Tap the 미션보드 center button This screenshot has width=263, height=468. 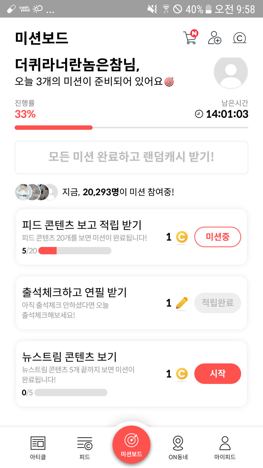[131, 445]
